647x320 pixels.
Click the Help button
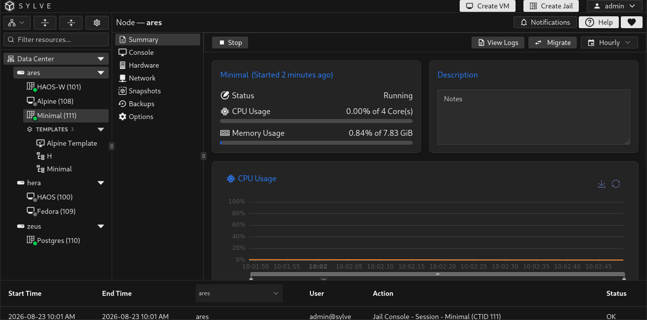click(x=599, y=22)
